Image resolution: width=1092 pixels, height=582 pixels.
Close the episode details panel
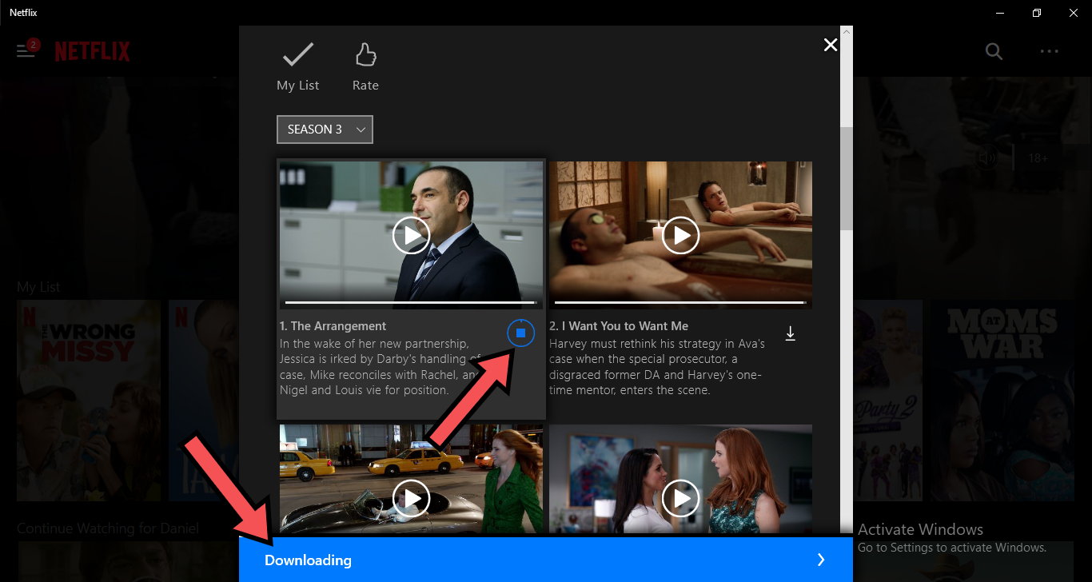click(x=831, y=45)
